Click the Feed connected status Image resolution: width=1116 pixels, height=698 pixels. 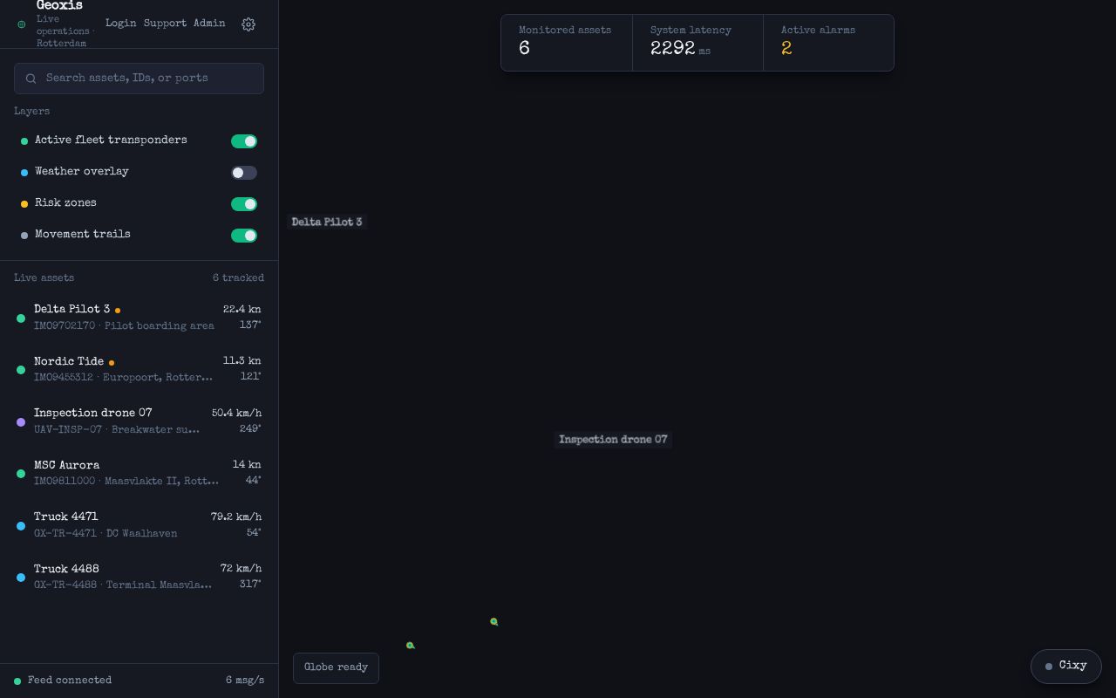[x=63, y=681]
